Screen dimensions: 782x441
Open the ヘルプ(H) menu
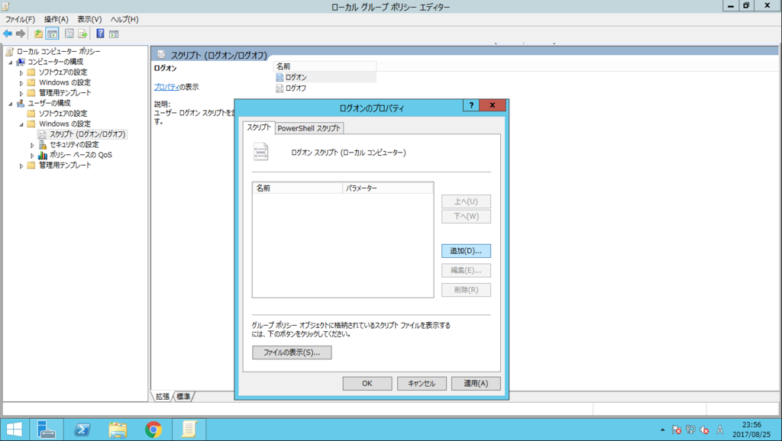(124, 19)
